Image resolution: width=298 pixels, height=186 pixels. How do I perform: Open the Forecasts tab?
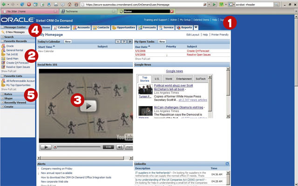click(x=147, y=27)
